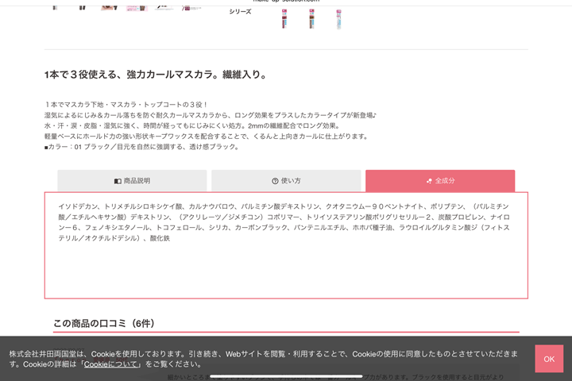Click the full ingredients list text
Image resolution: width=572 pixels, height=381 pixels.
point(284,221)
